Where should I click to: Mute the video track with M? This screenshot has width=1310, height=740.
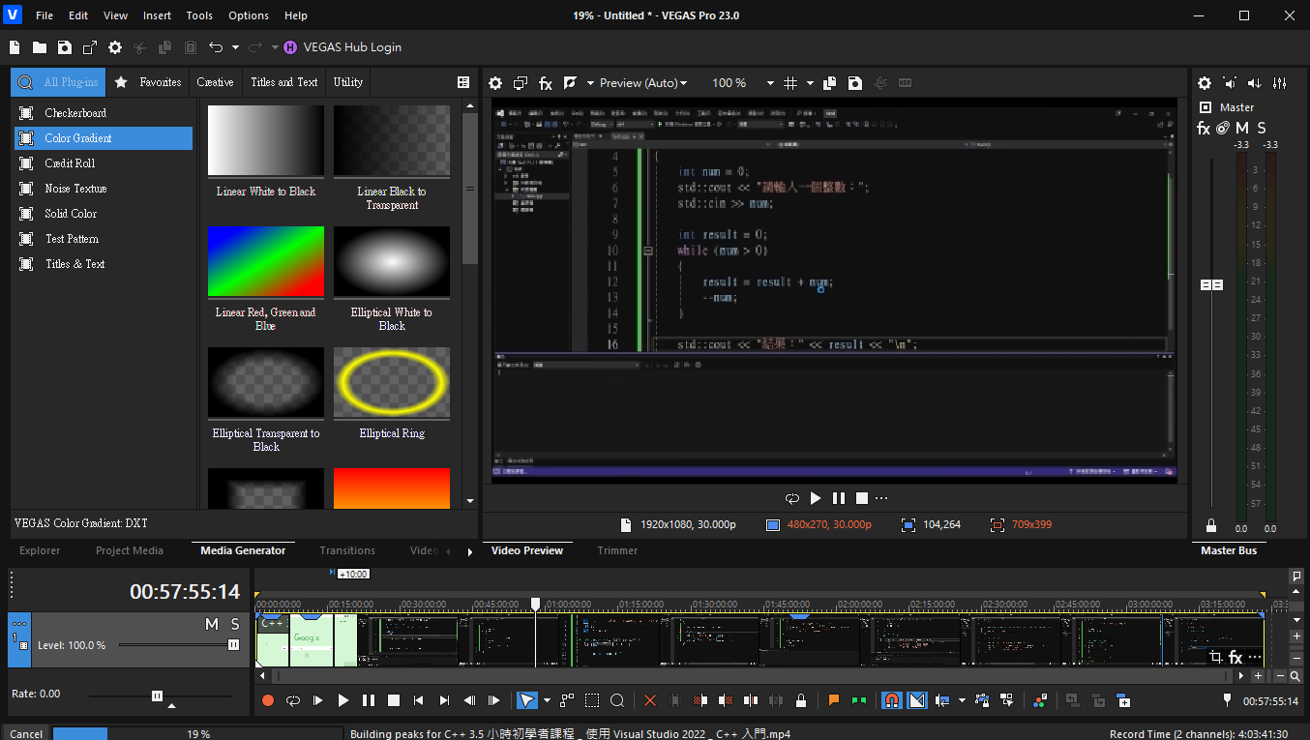pyautogui.click(x=212, y=624)
